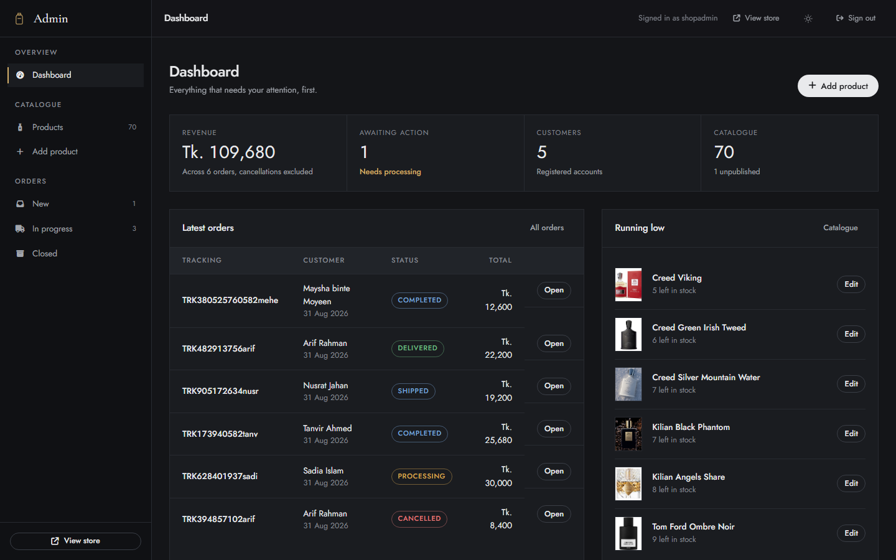This screenshot has width=896, height=560.
Task: Click tracking number TRK173940582tanv
Action: tap(220, 434)
